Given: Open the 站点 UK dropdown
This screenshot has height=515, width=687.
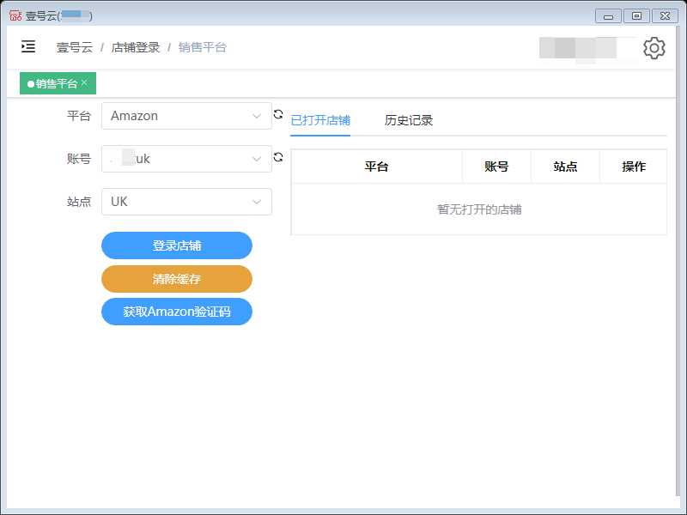Looking at the screenshot, I should (x=186, y=202).
